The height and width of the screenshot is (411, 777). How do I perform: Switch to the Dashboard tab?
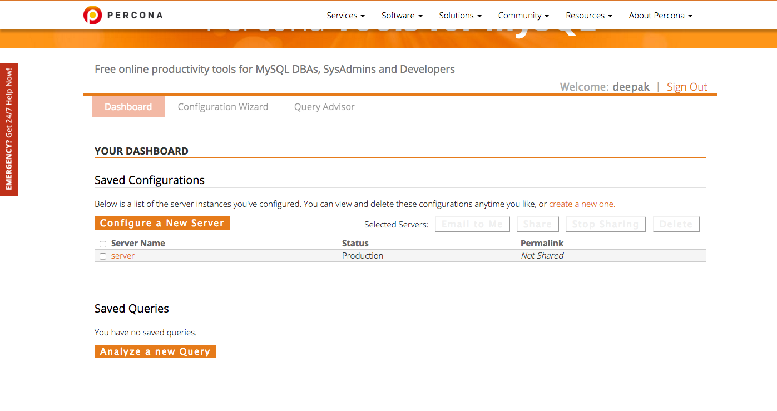(x=128, y=107)
